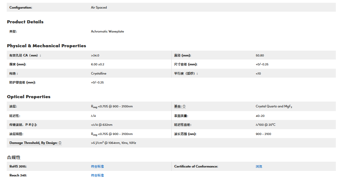338x185 pixels.
Task: Click the 有效孔径 CA (mm) label
Action: (x=25, y=55)
